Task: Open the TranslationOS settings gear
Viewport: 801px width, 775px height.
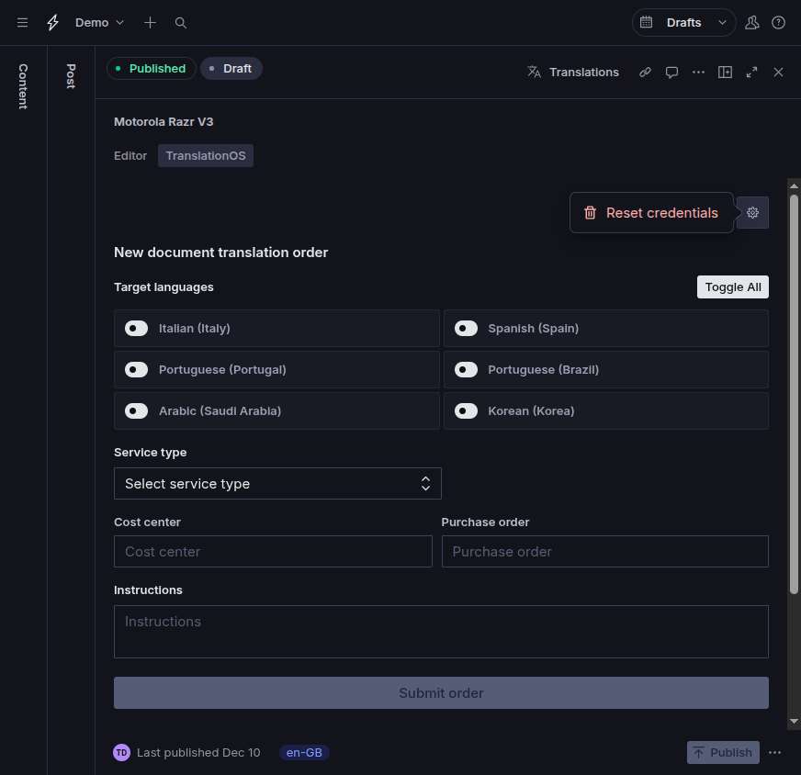Action: 752,212
